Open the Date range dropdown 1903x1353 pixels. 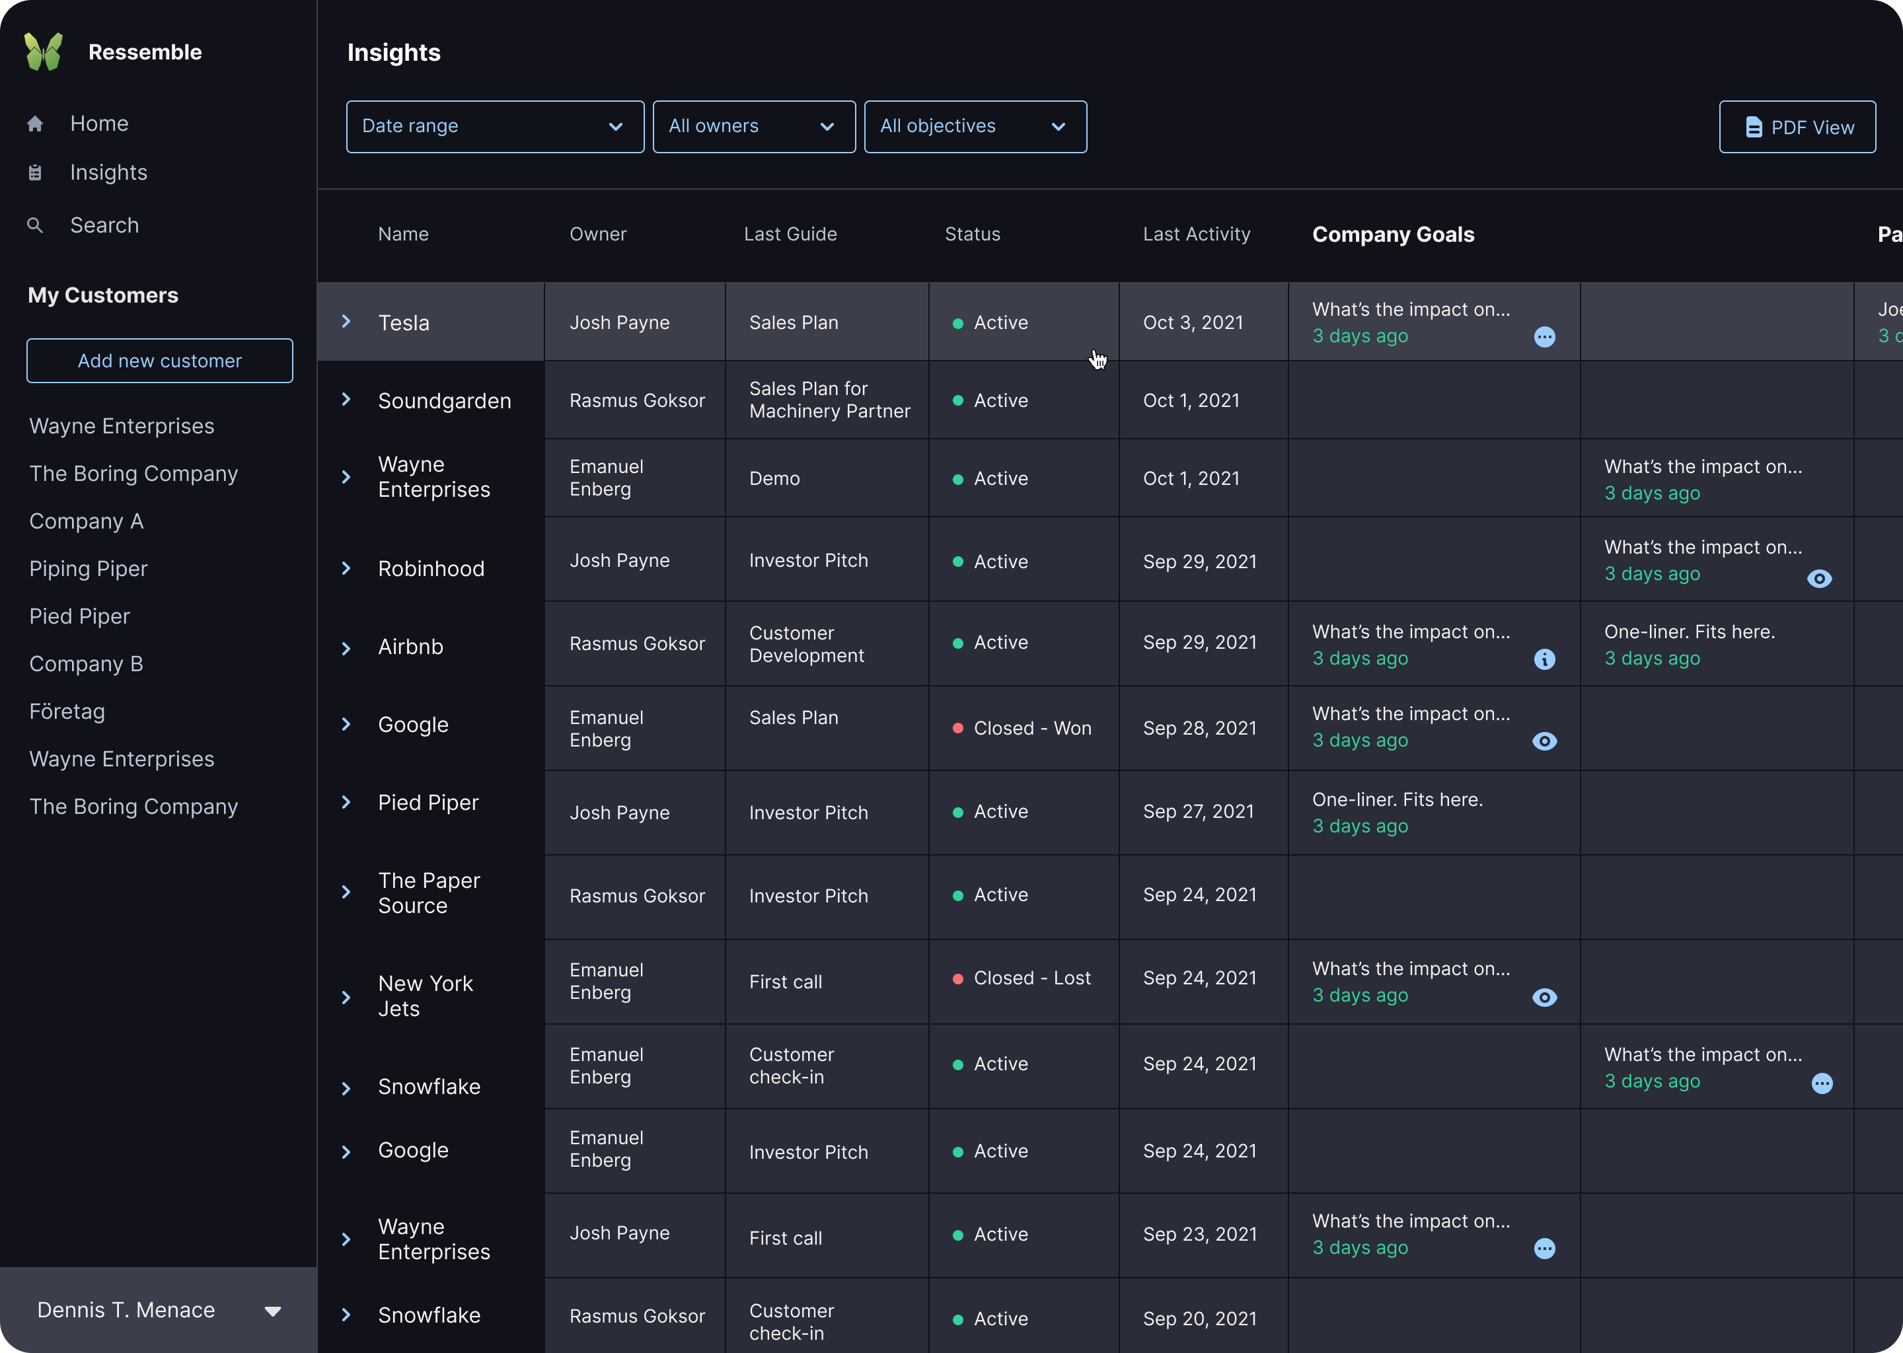tap(495, 127)
